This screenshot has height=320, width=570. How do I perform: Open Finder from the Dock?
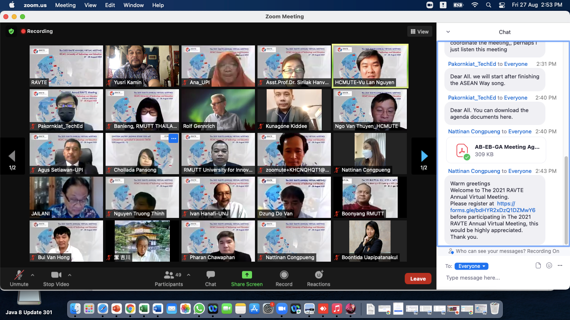tap(76, 309)
